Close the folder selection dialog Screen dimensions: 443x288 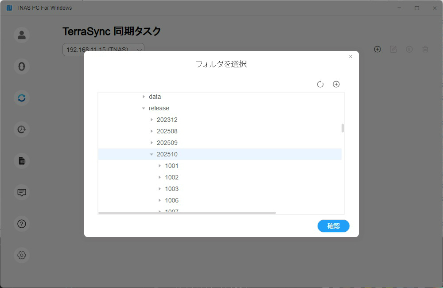tap(350, 57)
